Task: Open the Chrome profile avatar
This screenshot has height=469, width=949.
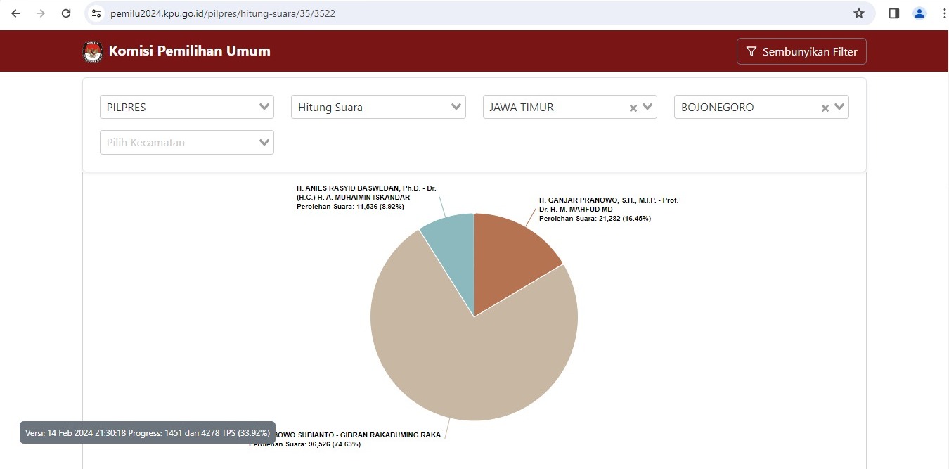Action: (919, 13)
